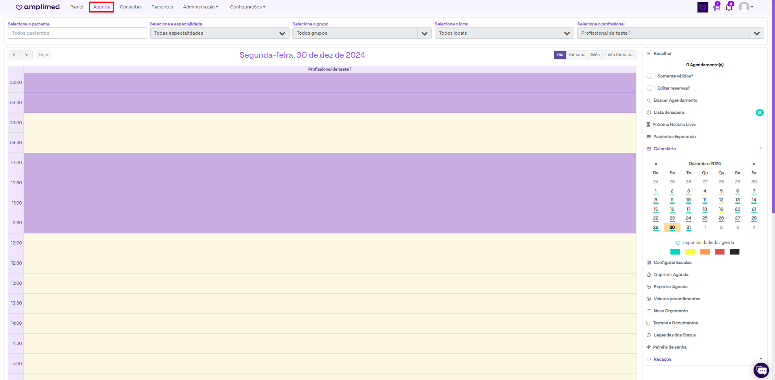Click the notification bell icon
The height and width of the screenshot is (380, 775).
[x=729, y=7]
